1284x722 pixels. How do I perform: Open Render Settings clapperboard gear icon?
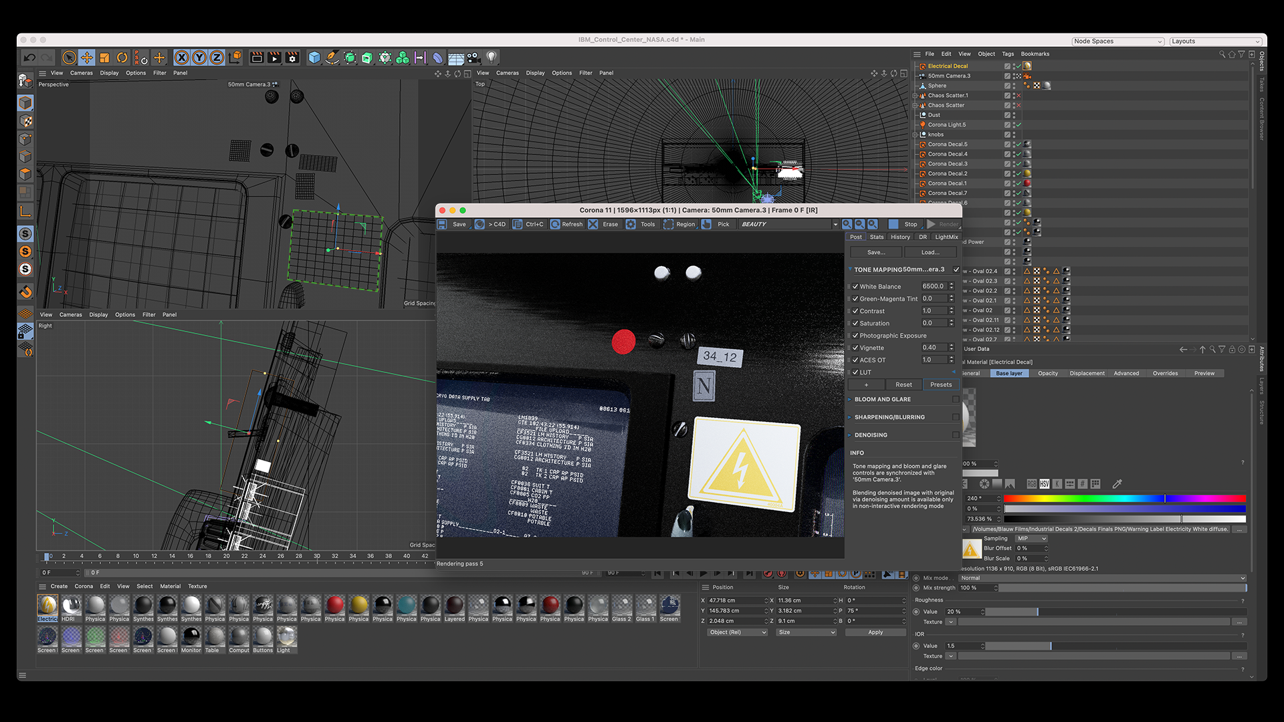coord(292,57)
